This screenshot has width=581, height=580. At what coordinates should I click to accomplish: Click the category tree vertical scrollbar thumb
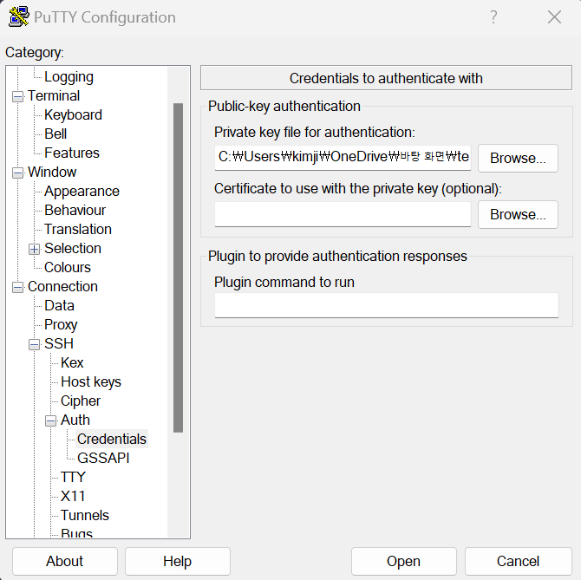[179, 268]
